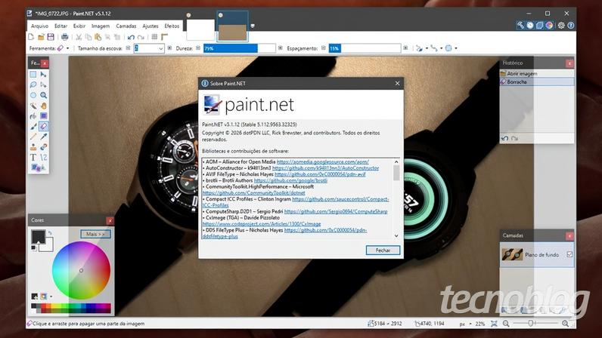Open the Efeitos menu
The height and width of the screenshot is (338, 602).
(x=172, y=26)
